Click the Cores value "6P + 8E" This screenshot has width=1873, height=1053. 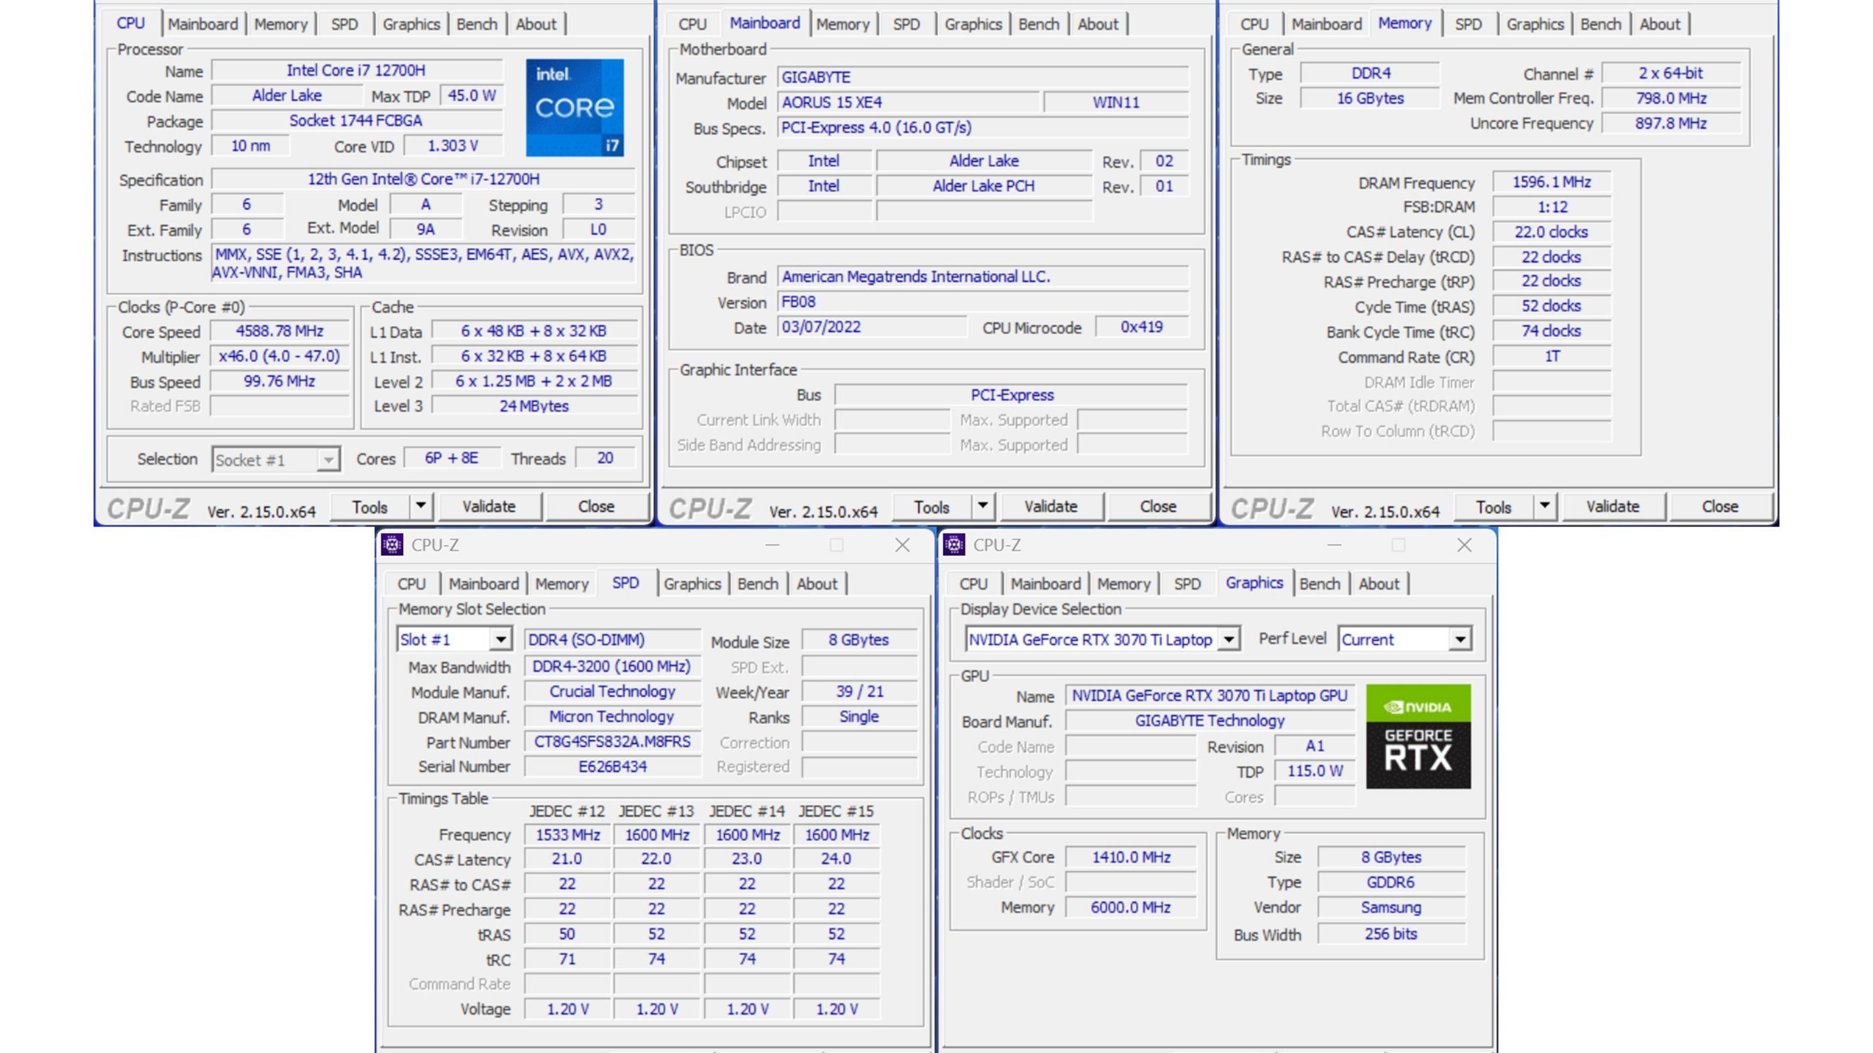(452, 458)
